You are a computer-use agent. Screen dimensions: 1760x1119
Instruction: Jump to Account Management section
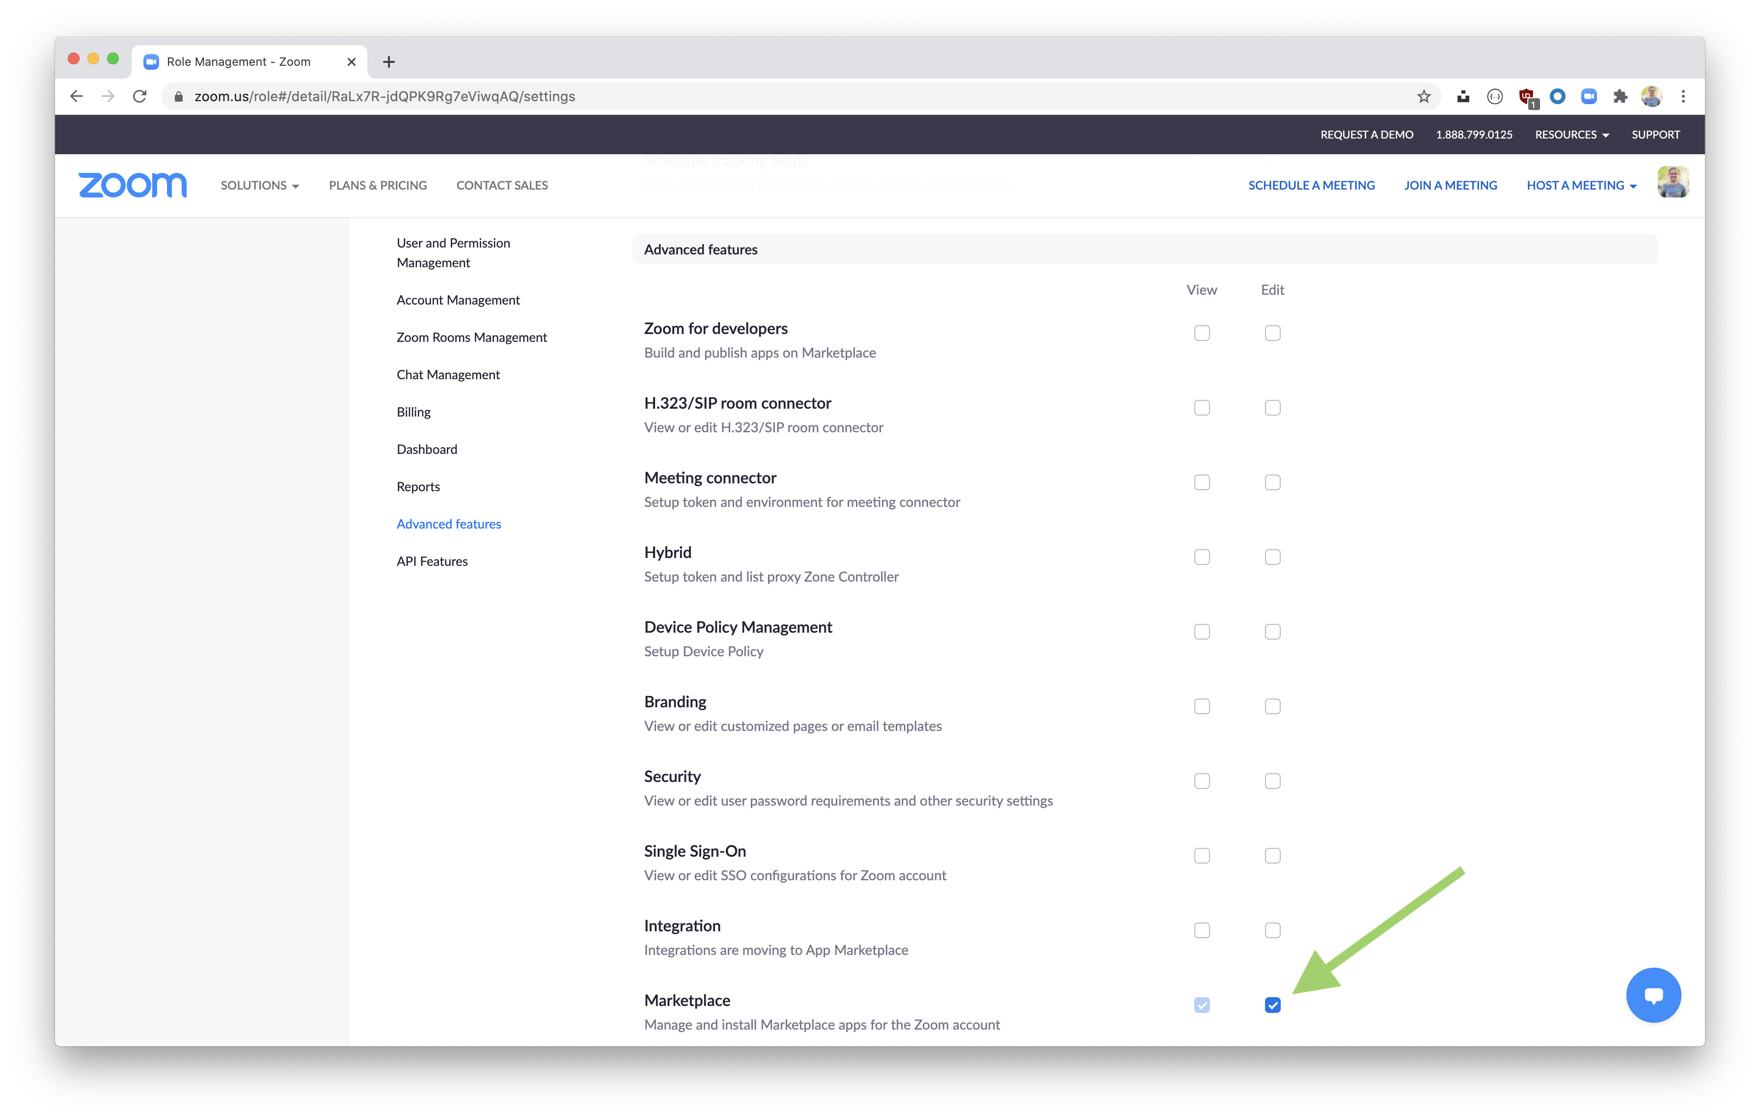(x=458, y=300)
